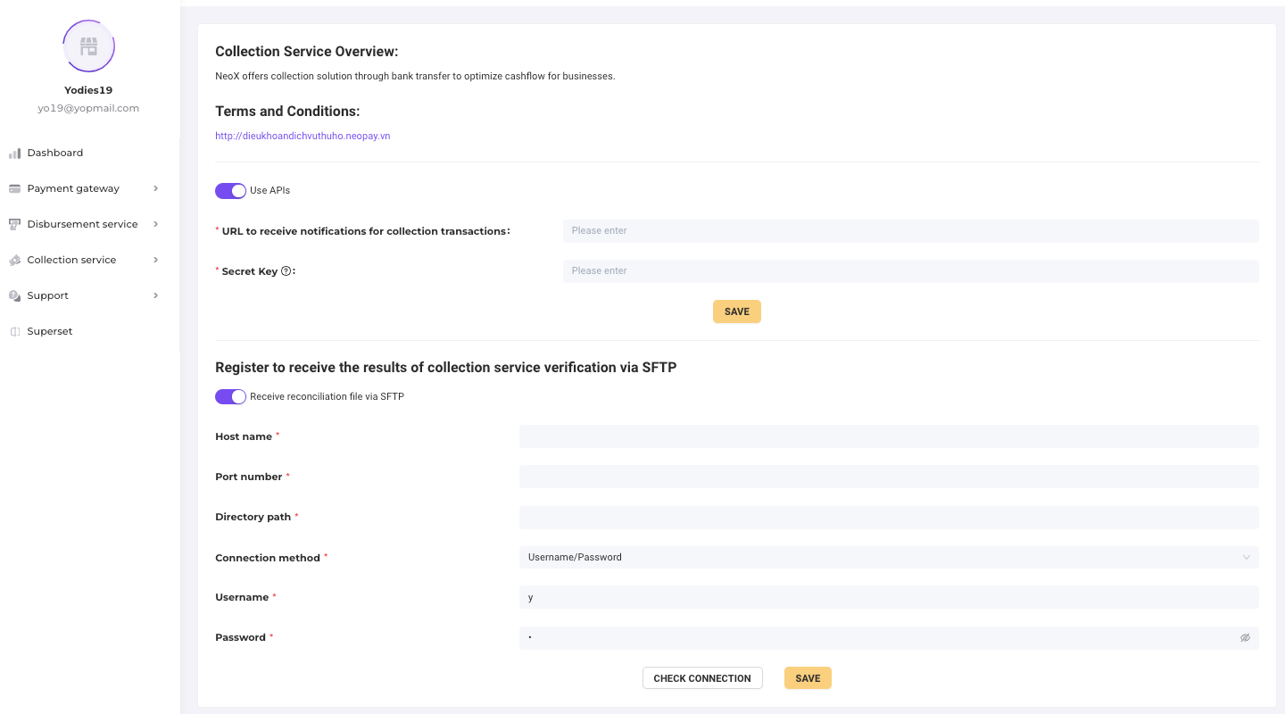Expand the Disbursement service chevron

pos(156,224)
